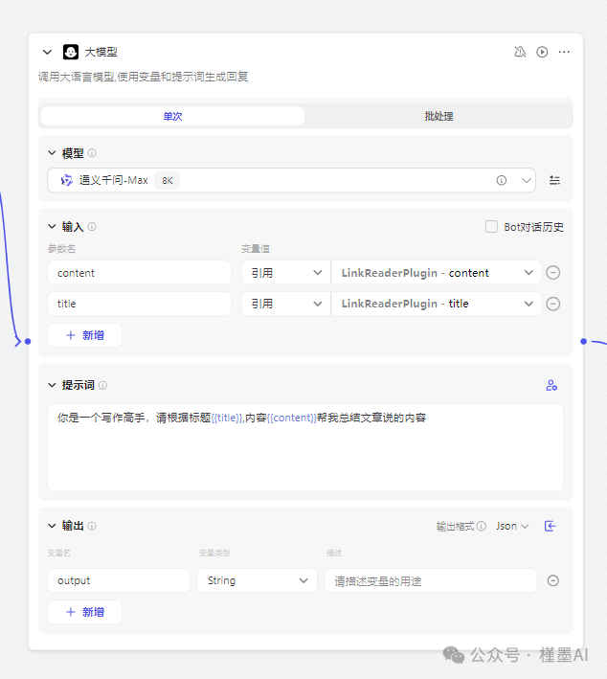Show info tooltip next to 提示词
Viewport: 607px width, 679px height.
[x=102, y=385]
